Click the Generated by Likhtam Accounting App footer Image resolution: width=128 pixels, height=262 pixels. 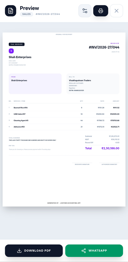pos(64,203)
